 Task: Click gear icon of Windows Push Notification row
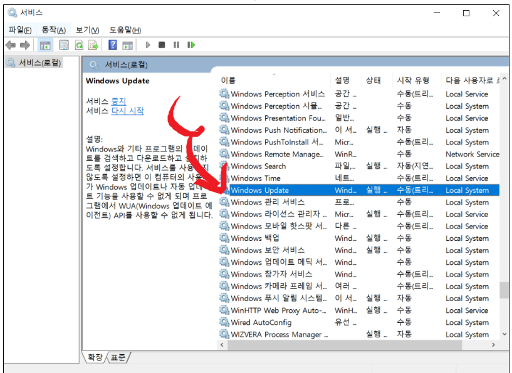click(x=224, y=130)
